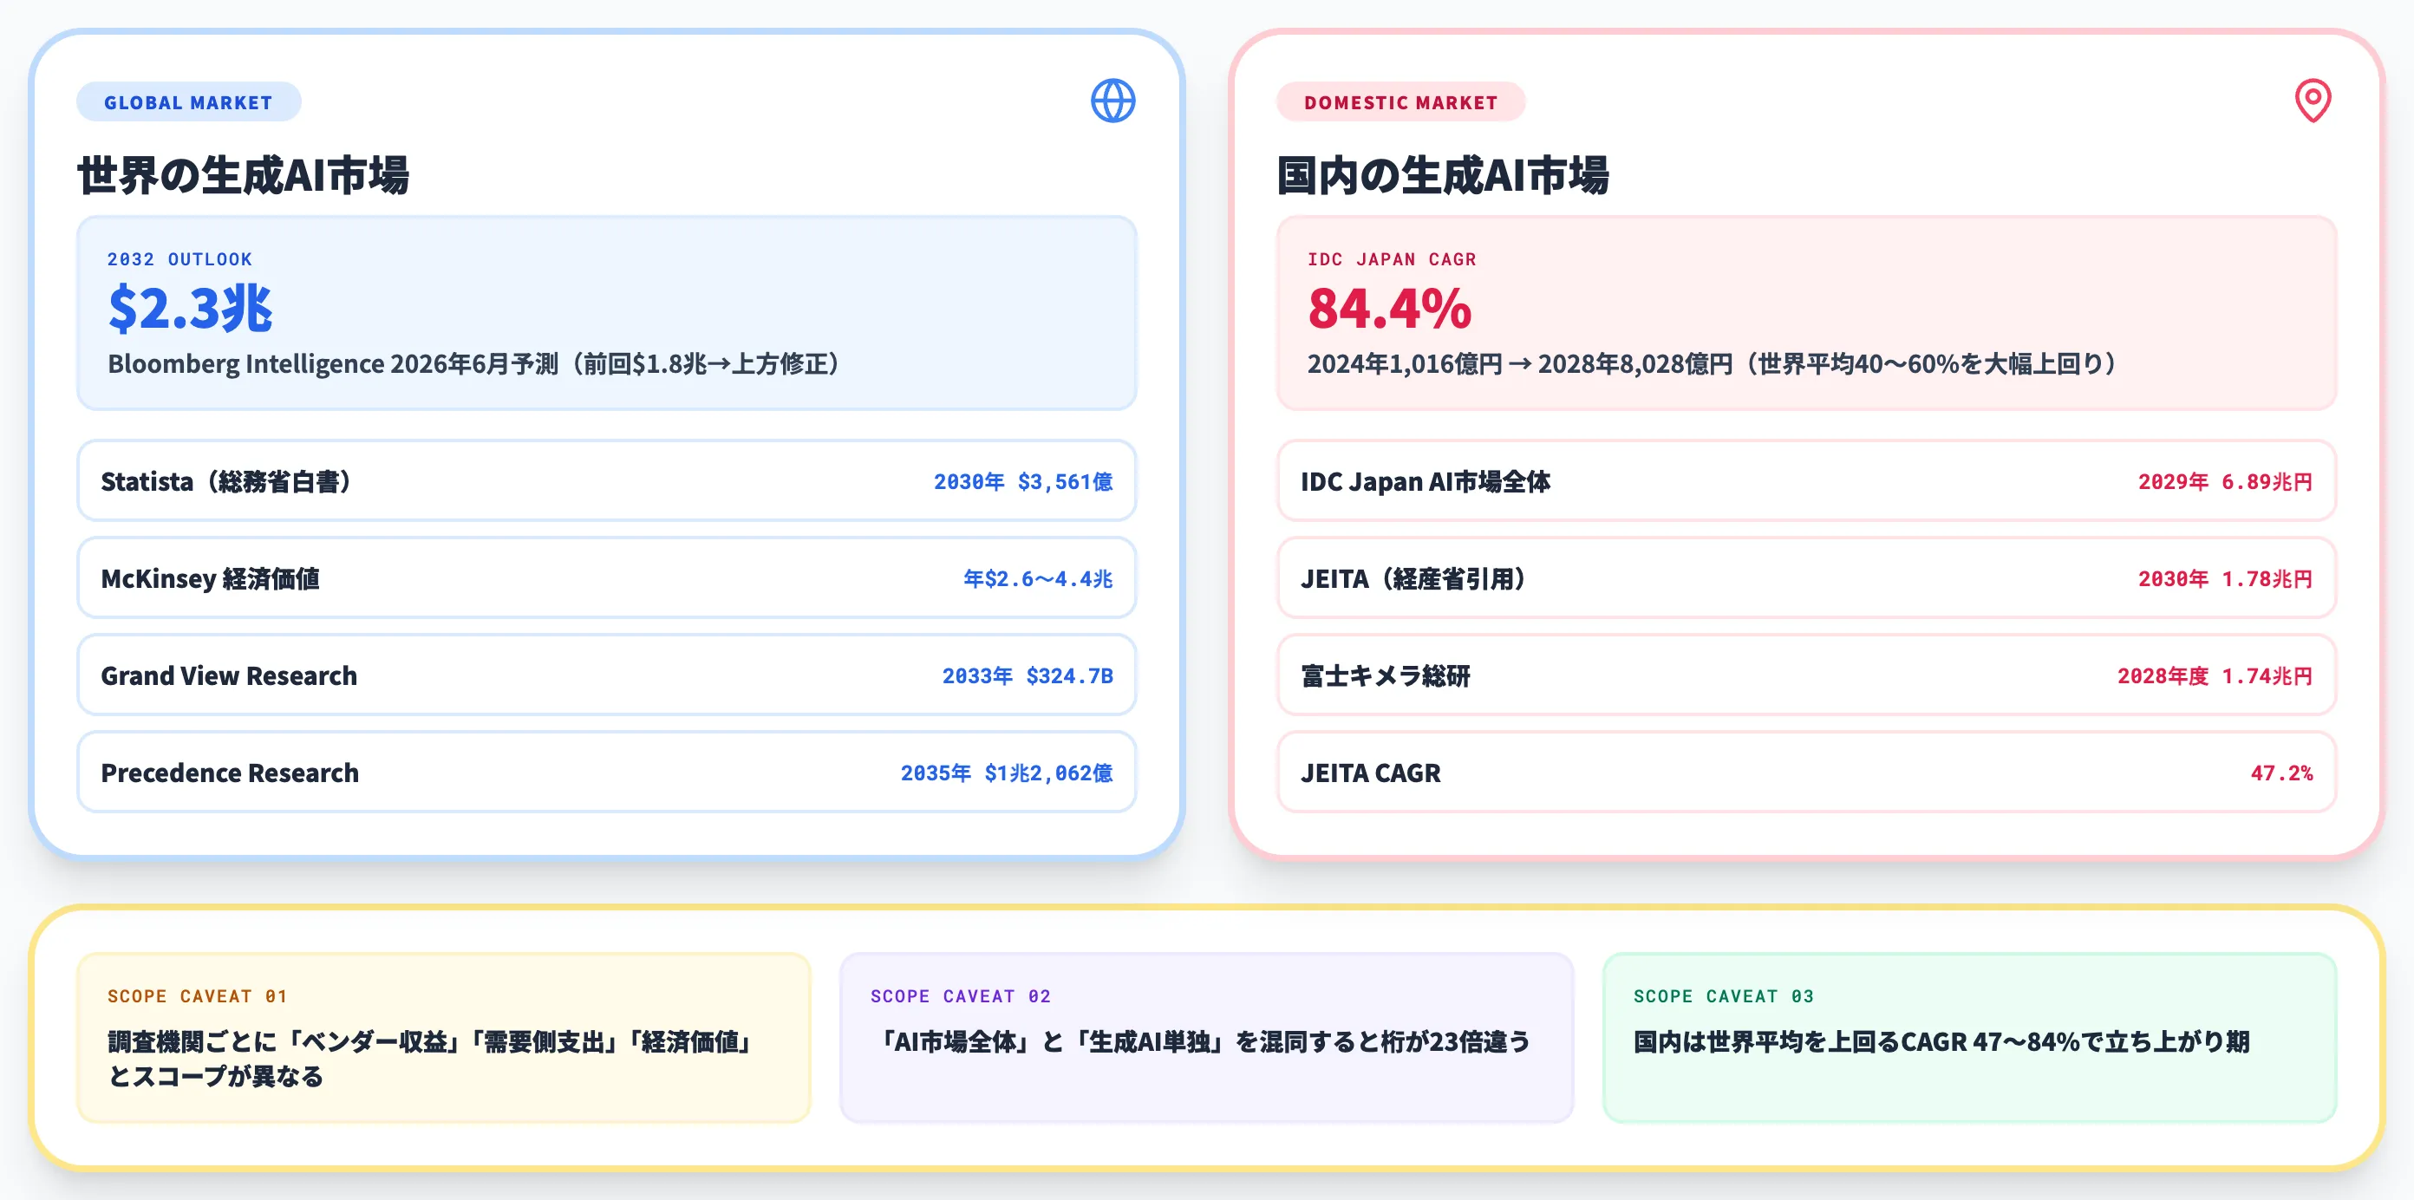Image resolution: width=2414 pixels, height=1200 pixels.
Task: Click the IDC JAPAN CAGR label
Action: click(x=1392, y=259)
